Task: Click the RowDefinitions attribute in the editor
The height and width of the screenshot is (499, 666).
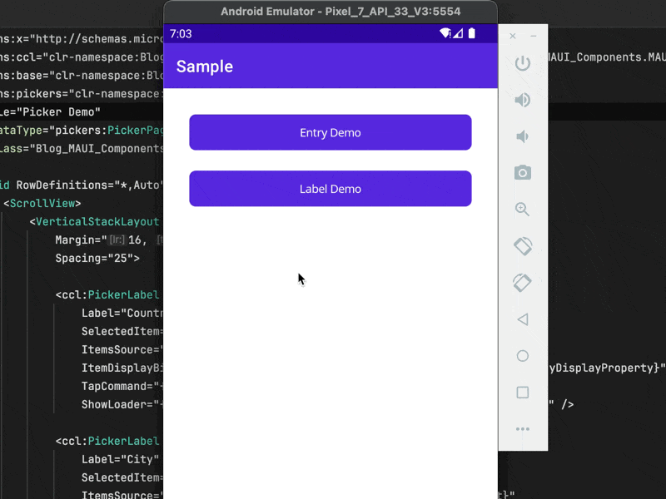Action: click(x=88, y=185)
